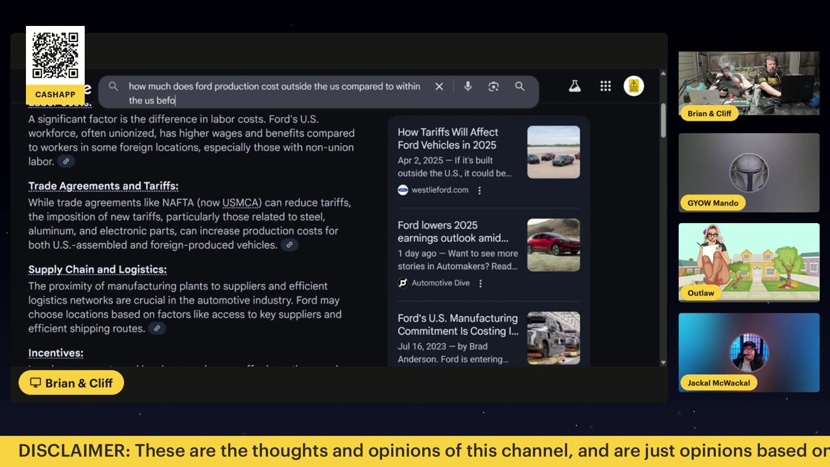Click the scrollbar up arrow
The width and height of the screenshot is (830, 467).
tap(663, 73)
